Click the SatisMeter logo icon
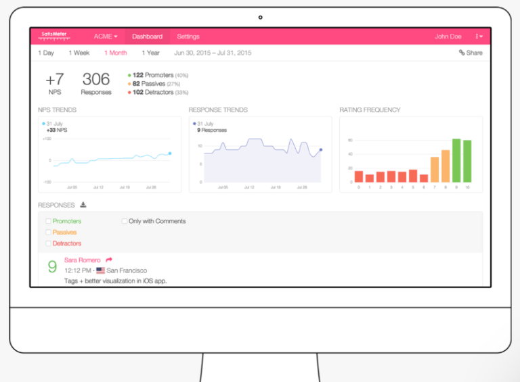This screenshot has height=382, width=520. point(55,37)
